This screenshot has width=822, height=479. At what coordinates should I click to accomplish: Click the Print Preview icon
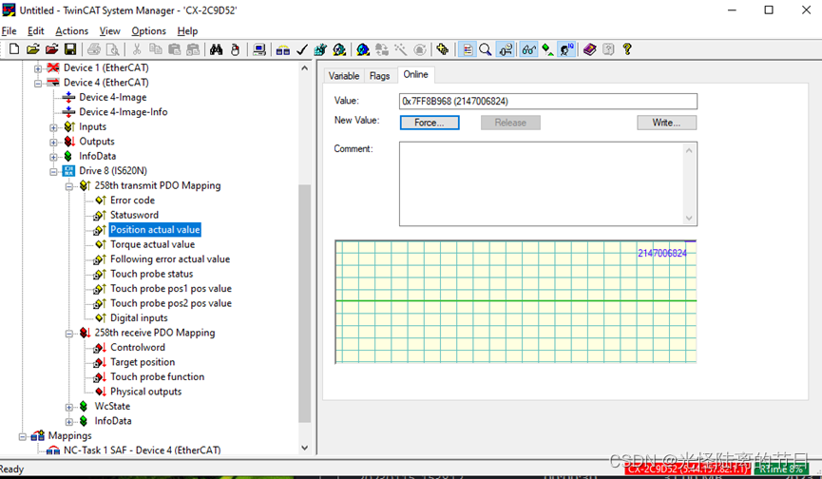coord(112,49)
